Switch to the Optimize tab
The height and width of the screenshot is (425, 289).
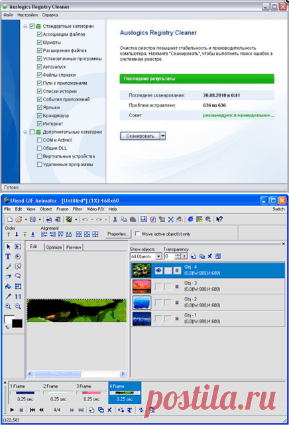[x=54, y=247]
